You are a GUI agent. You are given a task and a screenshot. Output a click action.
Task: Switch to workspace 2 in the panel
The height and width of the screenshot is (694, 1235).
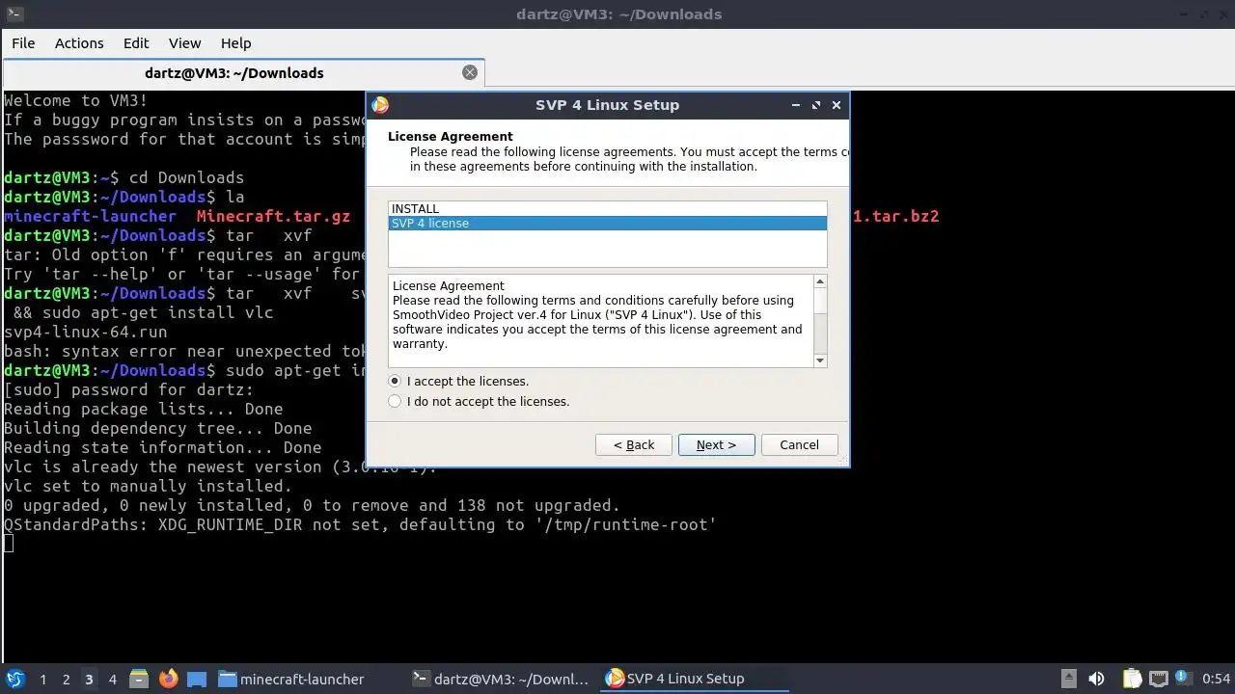(66, 679)
